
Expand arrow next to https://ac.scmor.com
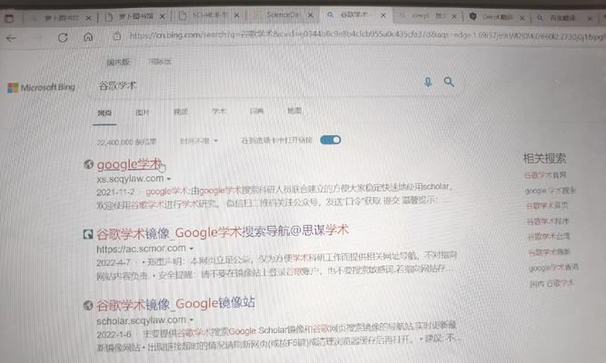click(192, 249)
